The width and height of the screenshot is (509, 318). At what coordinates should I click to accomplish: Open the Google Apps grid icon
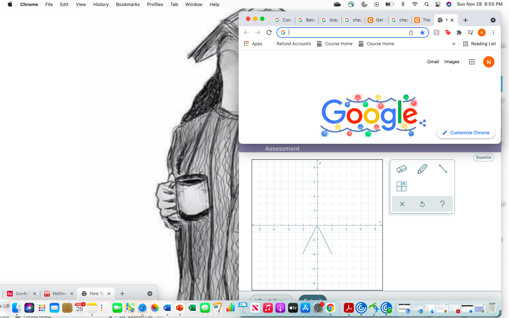tap(472, 61)
